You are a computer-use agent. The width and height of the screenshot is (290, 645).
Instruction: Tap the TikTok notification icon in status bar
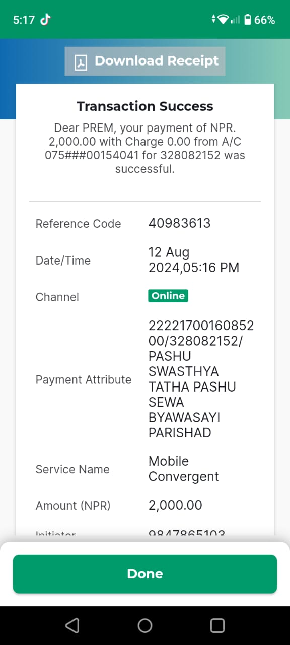coord(46,20)
